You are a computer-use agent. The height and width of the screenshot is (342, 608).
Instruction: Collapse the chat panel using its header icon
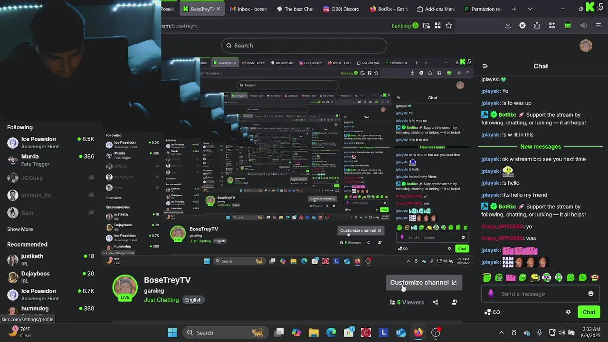485,66
